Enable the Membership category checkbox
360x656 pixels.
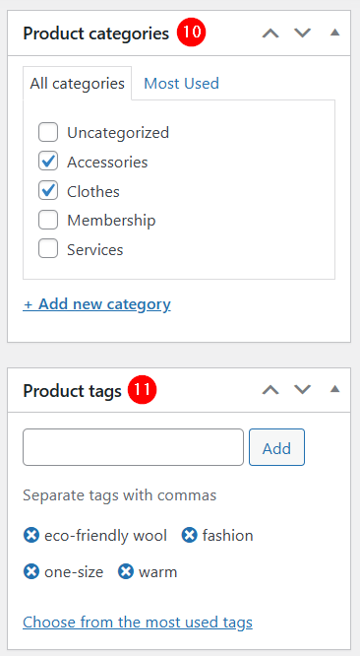point(48,221)
